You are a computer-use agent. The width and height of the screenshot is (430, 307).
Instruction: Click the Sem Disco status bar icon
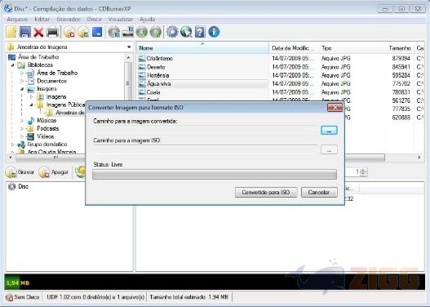pos(9,297)
